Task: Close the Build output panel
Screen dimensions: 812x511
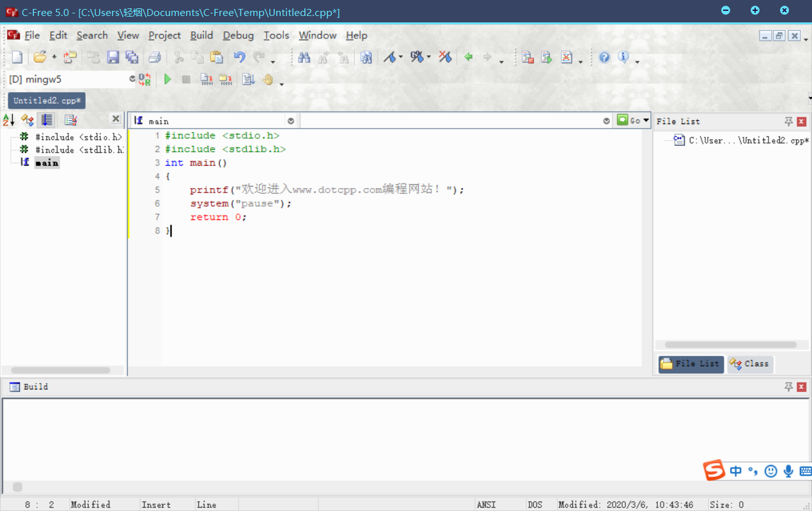Action: click(801, 387)
